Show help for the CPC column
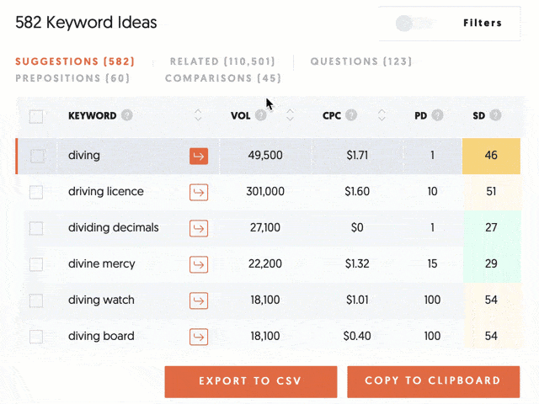The width and height of the screenshot is (539, 404). point(351,114)
